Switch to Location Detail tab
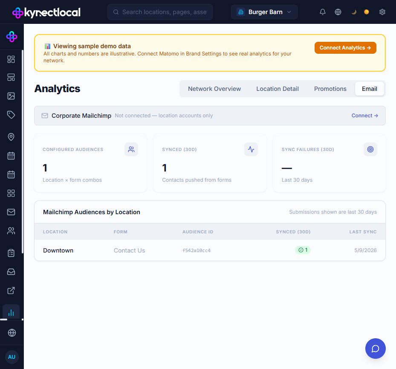396x369 pixels. pos(277,89)
